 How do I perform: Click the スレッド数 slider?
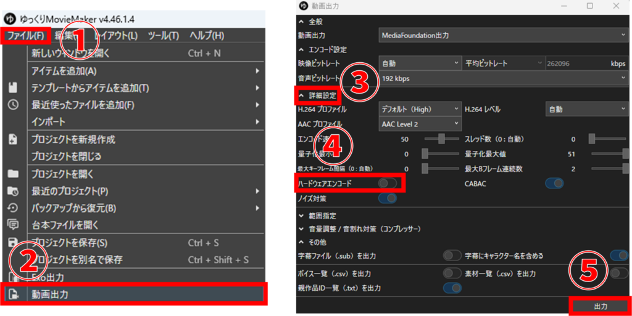pos(609,139)
